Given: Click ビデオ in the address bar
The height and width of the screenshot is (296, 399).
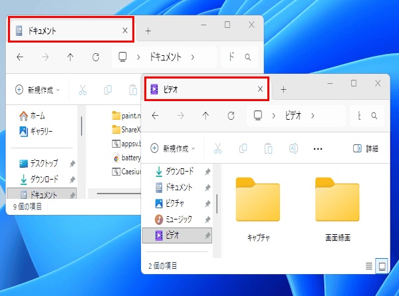Looking at the screenshot, I should 293,116.
